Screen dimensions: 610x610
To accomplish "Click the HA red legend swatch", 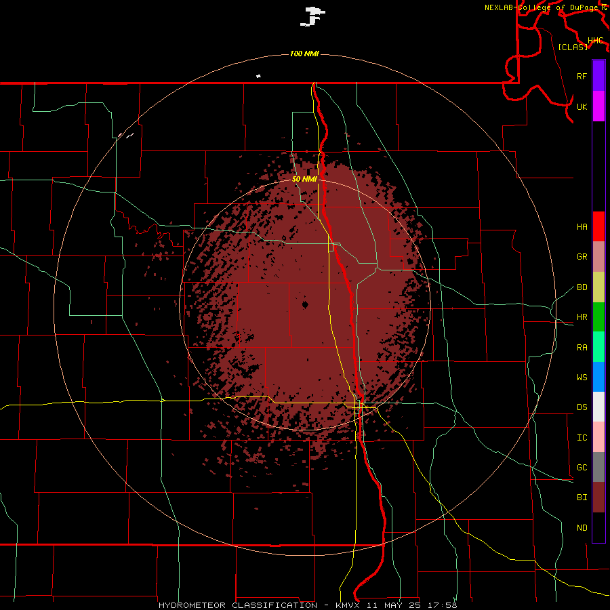I will point(598,226).
